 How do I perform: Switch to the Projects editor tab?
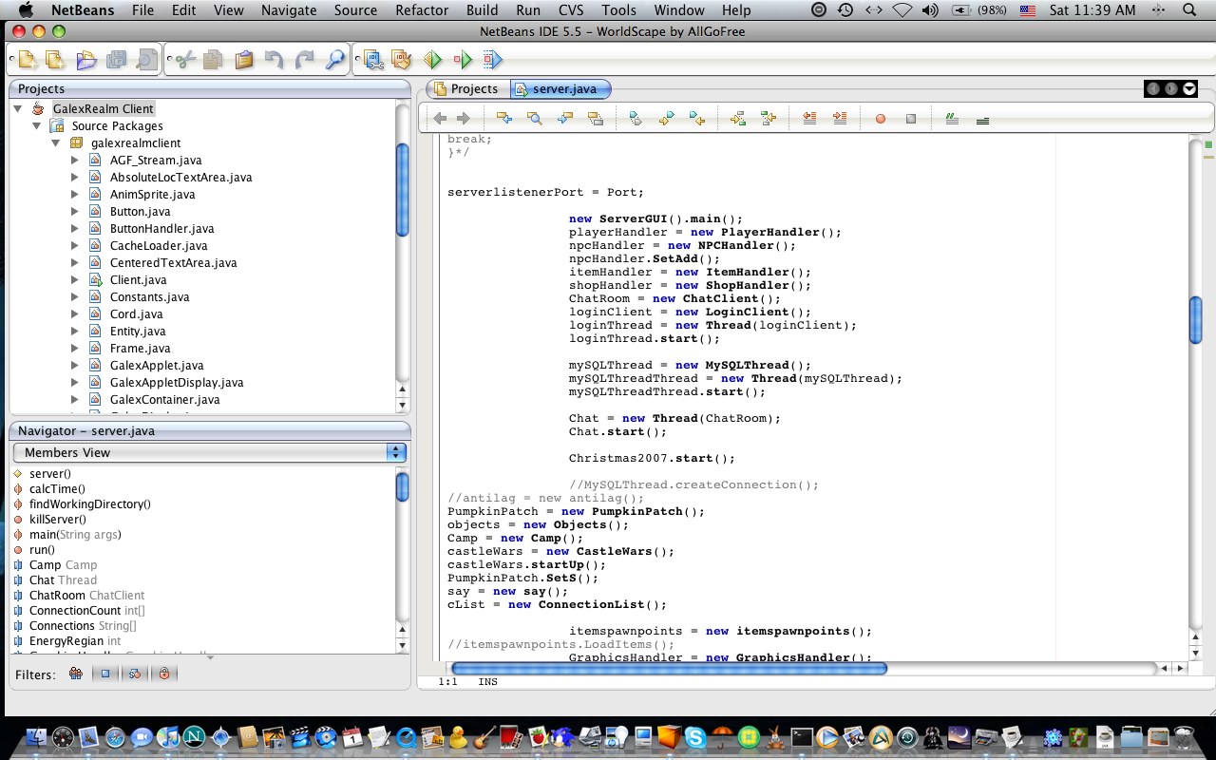click(467, 89)
